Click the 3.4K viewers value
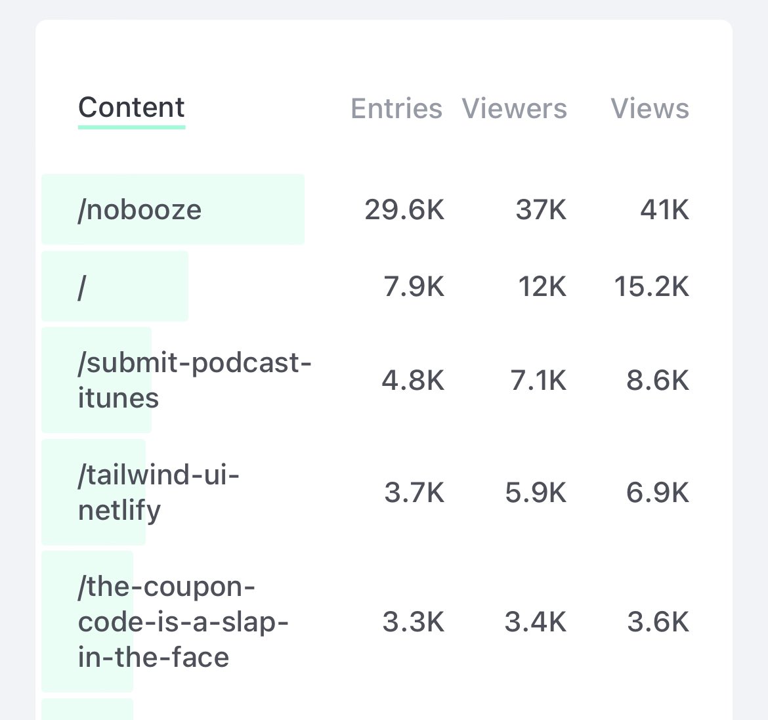 click(535, 622)
